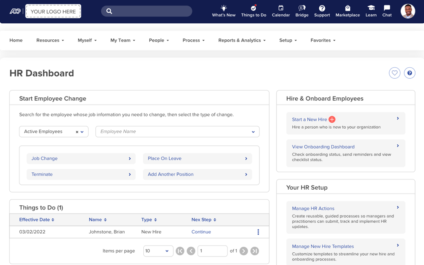This screenshot has height=265, width=424.
Task: Expand the My Team menu
Action: 123,40
